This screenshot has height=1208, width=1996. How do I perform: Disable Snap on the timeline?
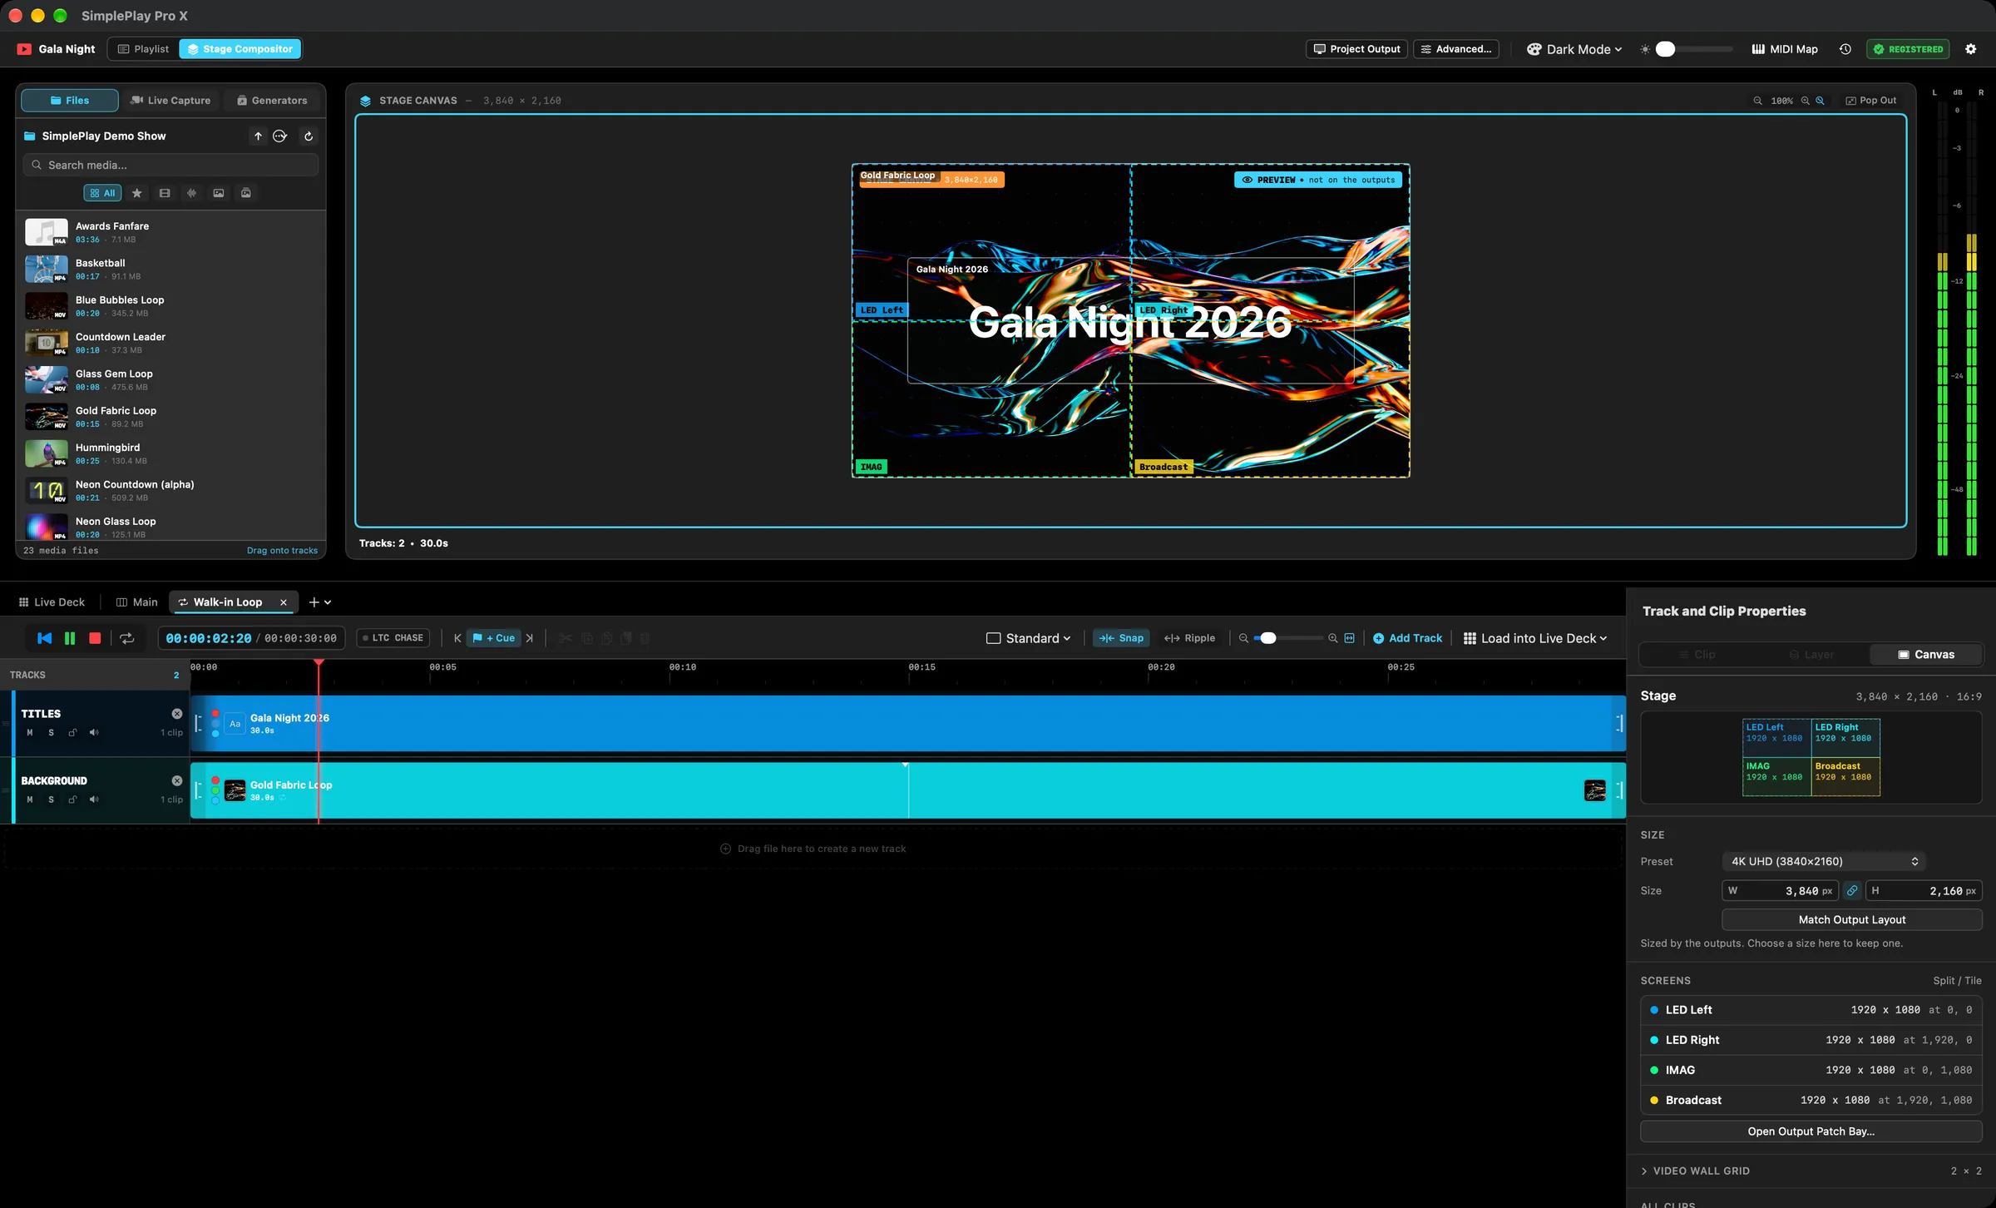pos(1121,638)
